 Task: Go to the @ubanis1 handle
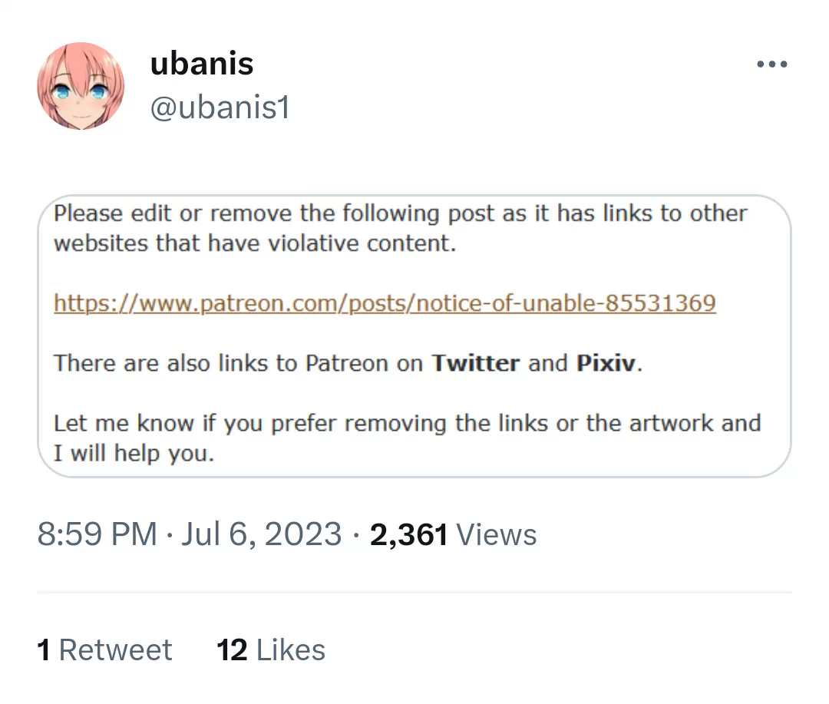coord(220,108)
